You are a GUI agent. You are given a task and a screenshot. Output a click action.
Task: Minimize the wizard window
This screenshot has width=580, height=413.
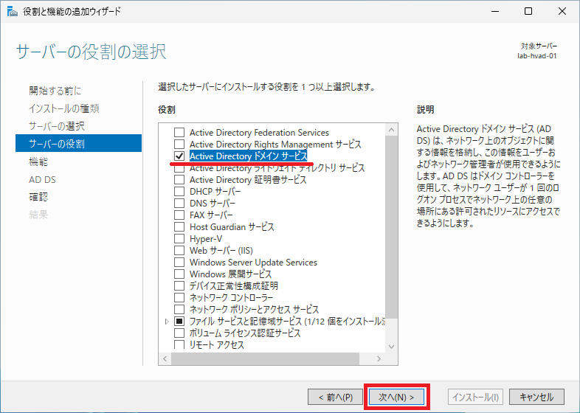point(495,12)
